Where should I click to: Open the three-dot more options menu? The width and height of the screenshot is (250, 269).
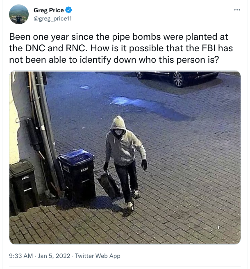pos(237,10)
